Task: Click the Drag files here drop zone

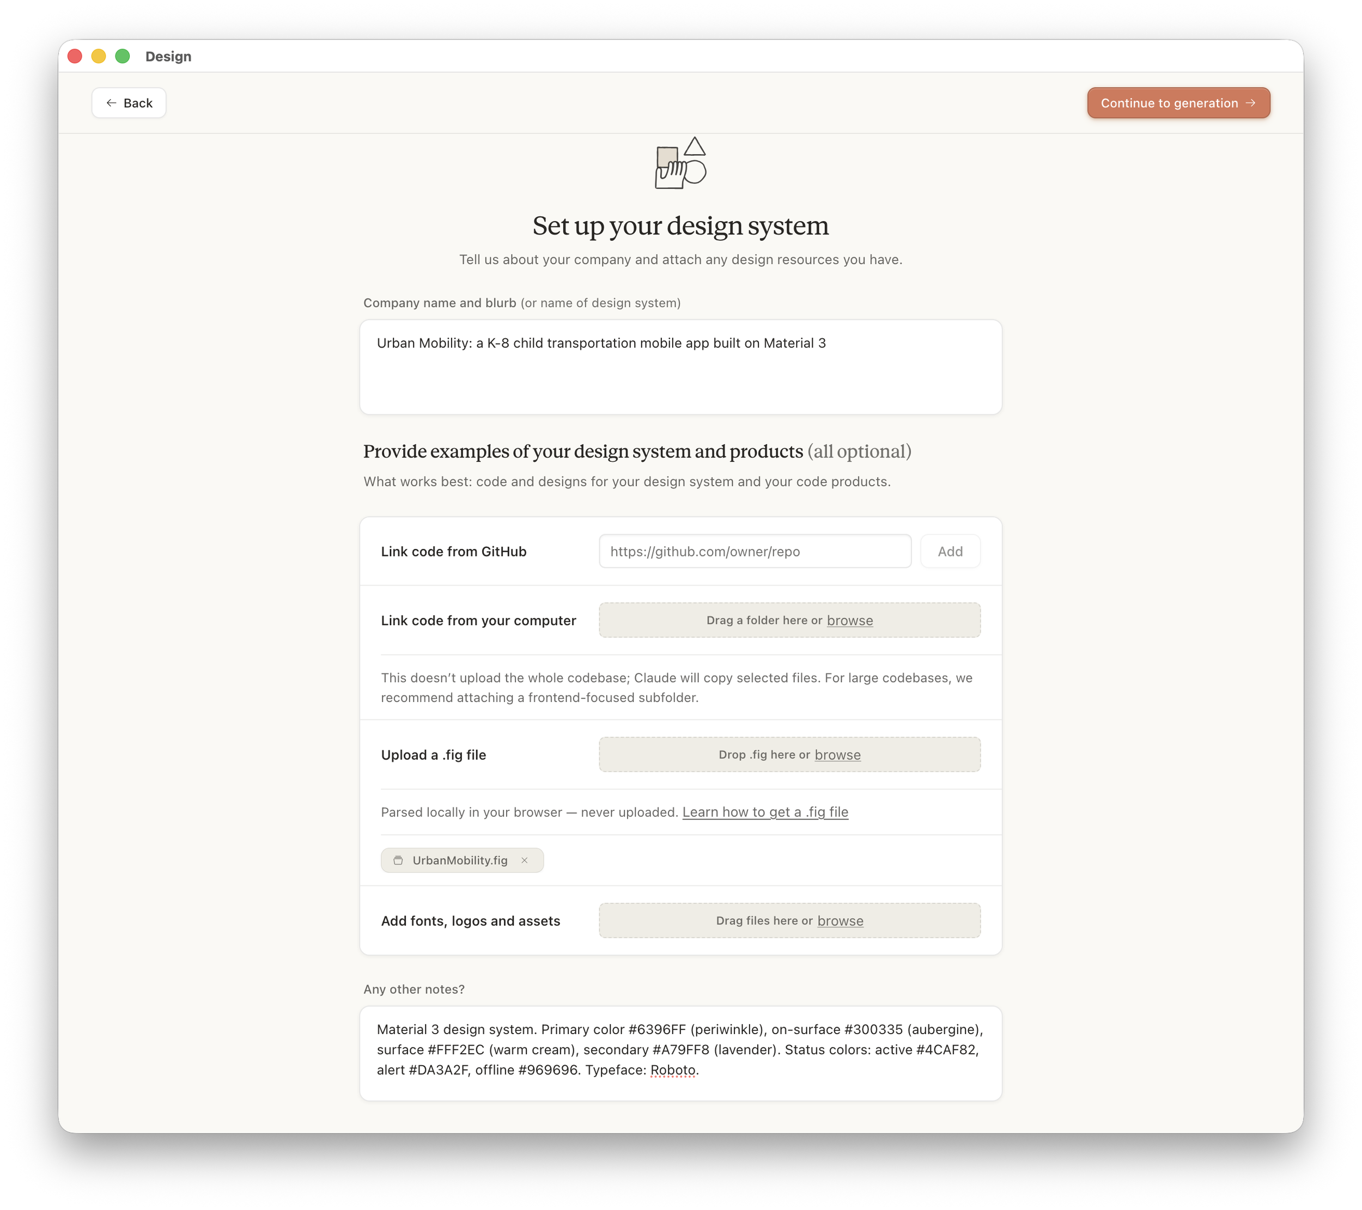Action: coord(789,921)
